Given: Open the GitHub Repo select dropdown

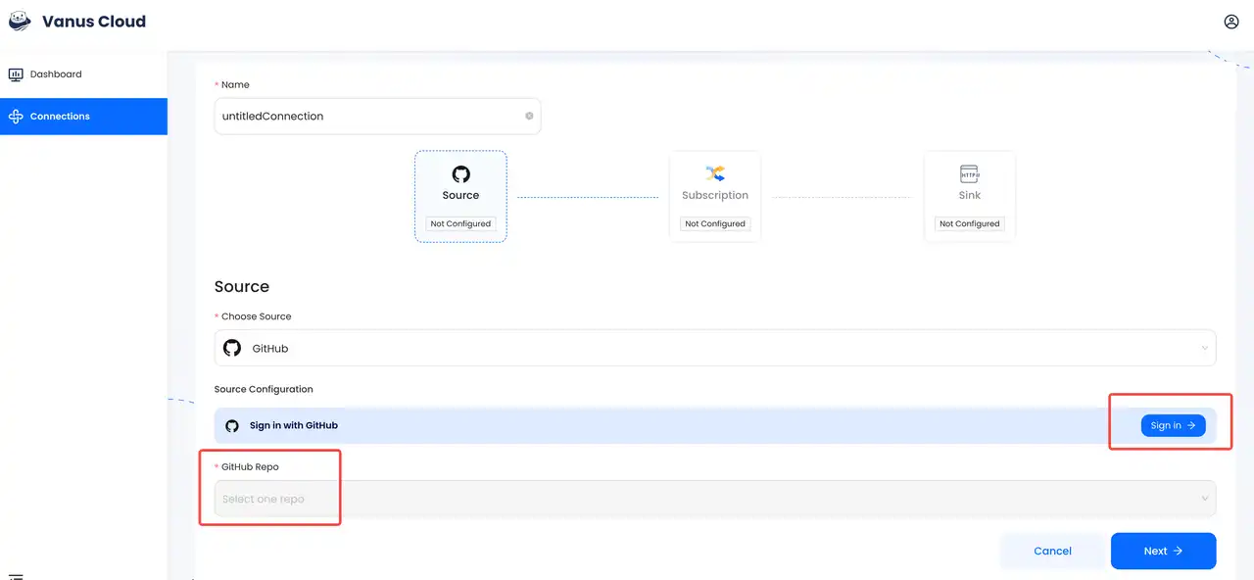Looking at the screenshot, I should tap(715, 499).
